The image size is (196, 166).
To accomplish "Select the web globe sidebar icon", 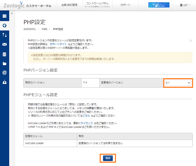I will point(4,26).
